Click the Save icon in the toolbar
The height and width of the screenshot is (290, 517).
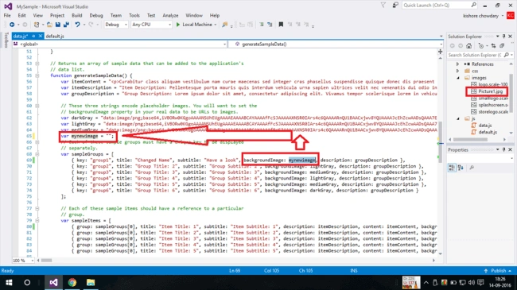click(58, 25)
